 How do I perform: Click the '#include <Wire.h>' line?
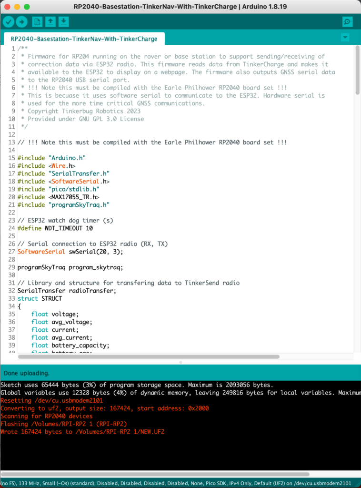pyautogui.click(x=46, y=165)
